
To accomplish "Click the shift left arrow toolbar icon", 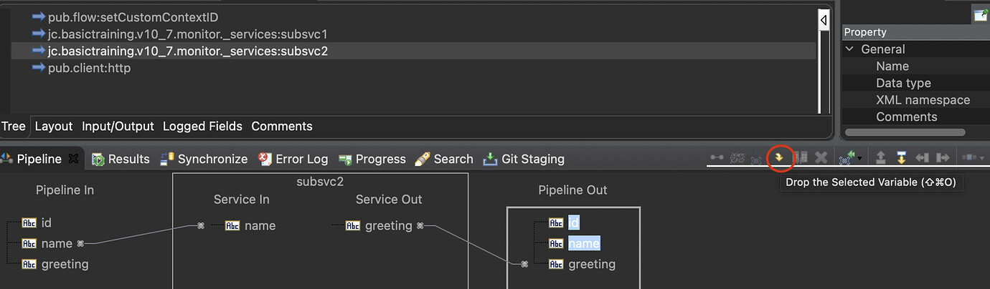I will (923, 157).
